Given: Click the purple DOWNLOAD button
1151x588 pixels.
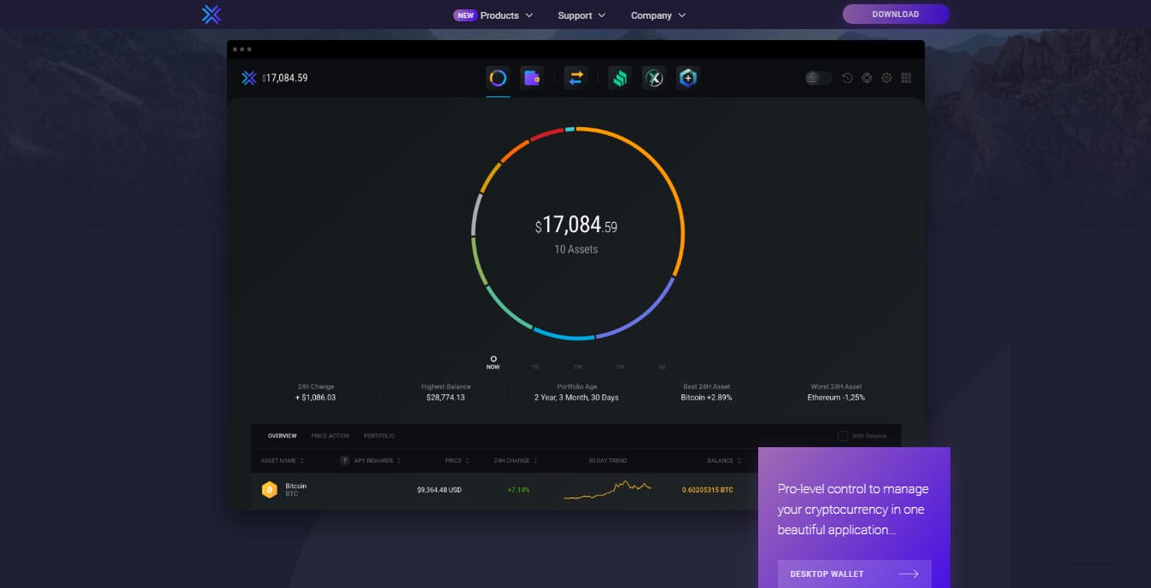Looking at the screenshot, I should 896,15.
